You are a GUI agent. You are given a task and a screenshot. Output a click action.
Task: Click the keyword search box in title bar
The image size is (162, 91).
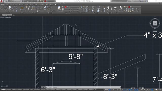(x=119, y=1)
